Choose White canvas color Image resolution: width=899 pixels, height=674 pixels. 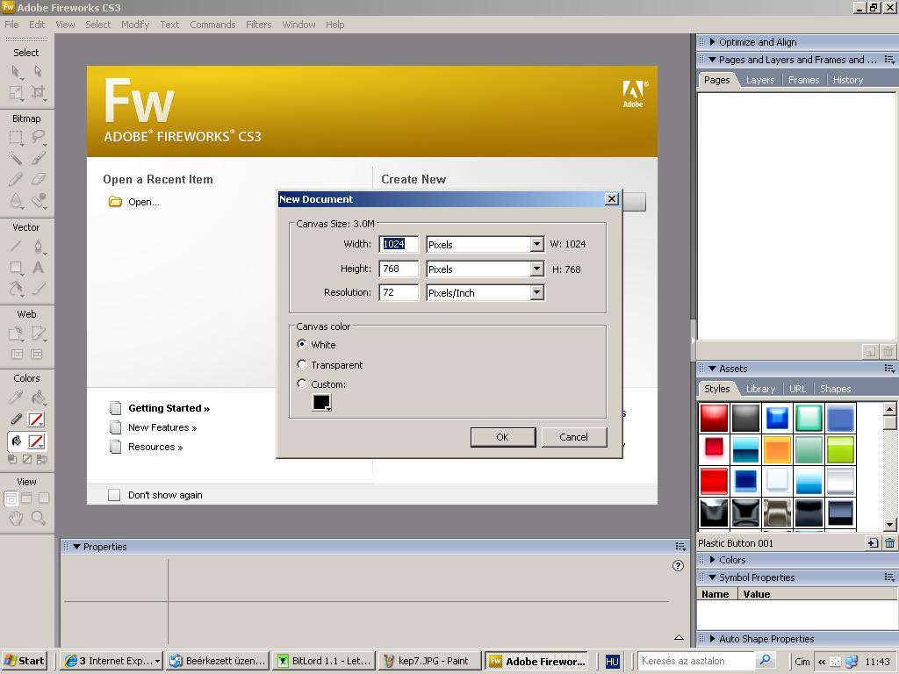point(302,344)
